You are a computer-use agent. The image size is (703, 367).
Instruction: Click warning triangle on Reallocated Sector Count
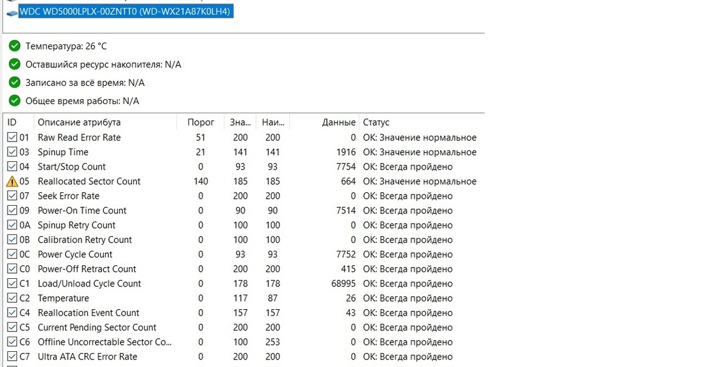click(x=12, y=181)
